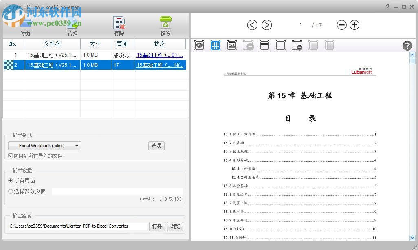Click the zoom in plus control

354,25
